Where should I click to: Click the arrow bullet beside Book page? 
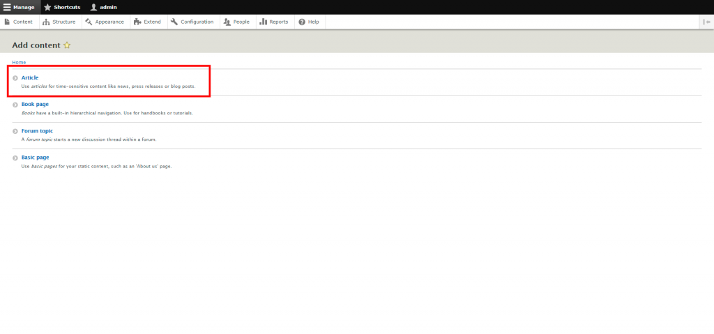[15, 105]
